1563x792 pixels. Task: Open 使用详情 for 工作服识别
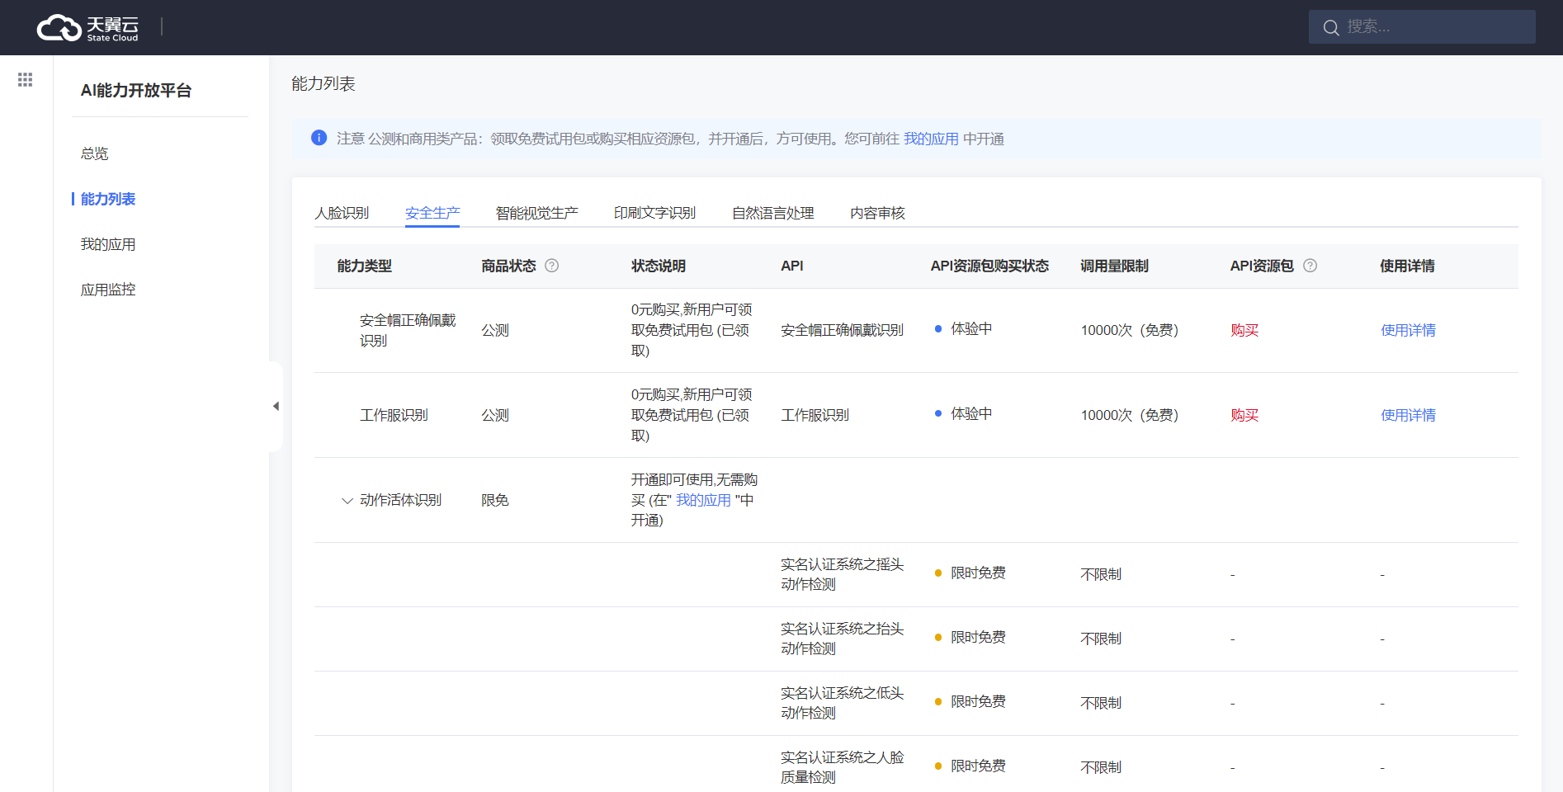pos(1408,415)
